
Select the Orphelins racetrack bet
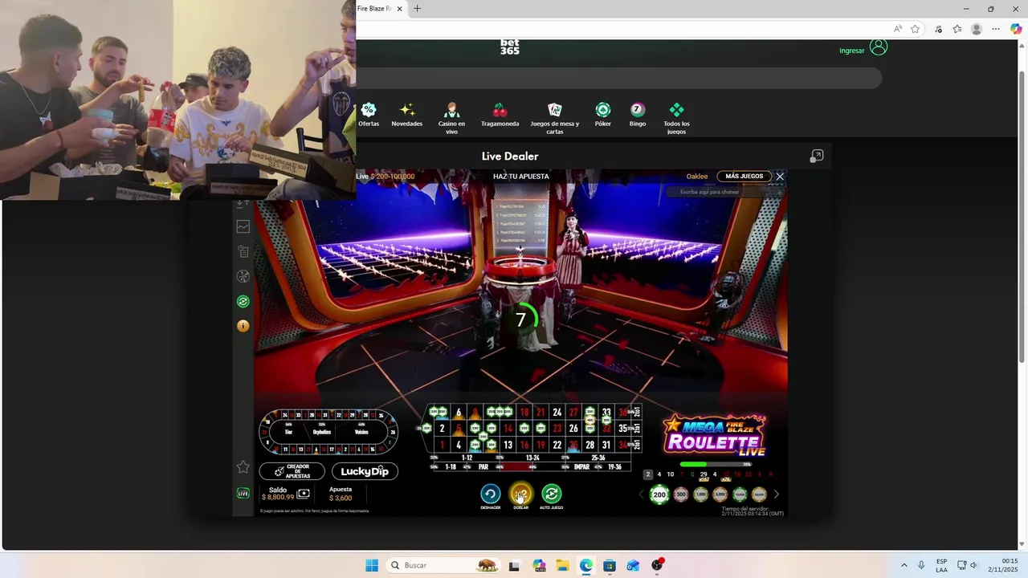coord(322,432)
